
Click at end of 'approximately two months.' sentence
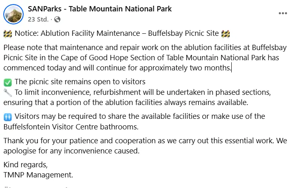tap(231, 68)
